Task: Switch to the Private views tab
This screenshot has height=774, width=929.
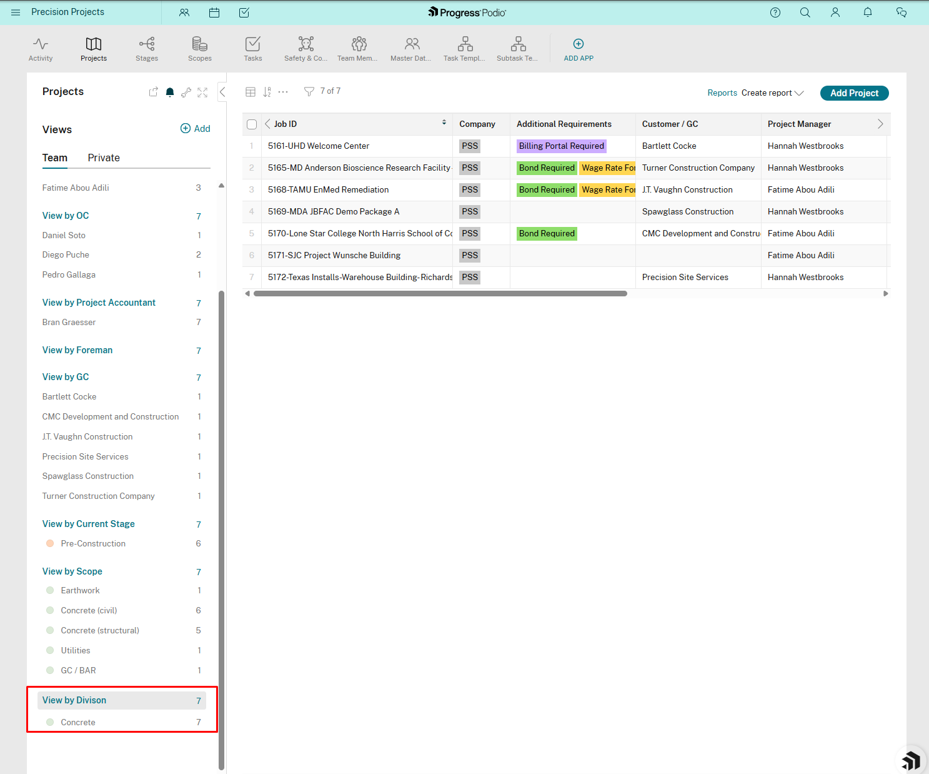Action: (104, 158)
